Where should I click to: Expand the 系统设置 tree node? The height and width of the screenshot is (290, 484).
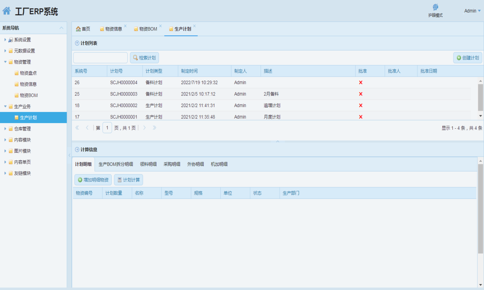(x=5, y=40)
